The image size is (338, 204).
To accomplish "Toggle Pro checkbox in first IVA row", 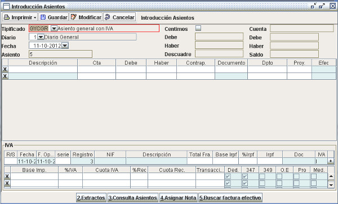I will tap(297, 176).
